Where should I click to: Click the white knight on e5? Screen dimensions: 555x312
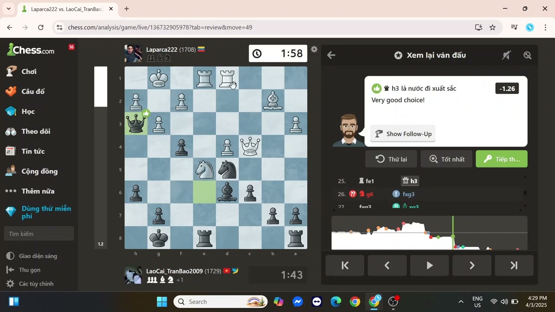(204, 169)
